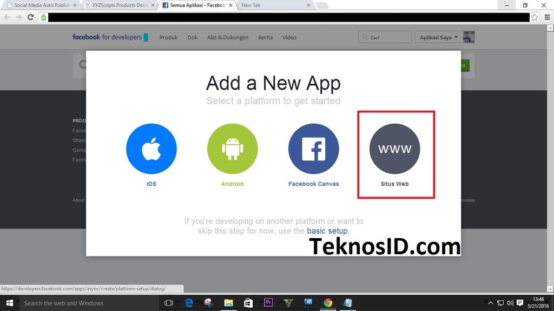
Task: Click the page scrollbar up arrow
Action: [550, 28]
